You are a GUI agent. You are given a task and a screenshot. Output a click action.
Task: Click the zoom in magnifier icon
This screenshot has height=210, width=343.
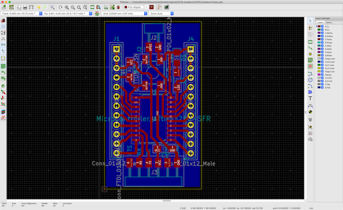pos(67,7)
